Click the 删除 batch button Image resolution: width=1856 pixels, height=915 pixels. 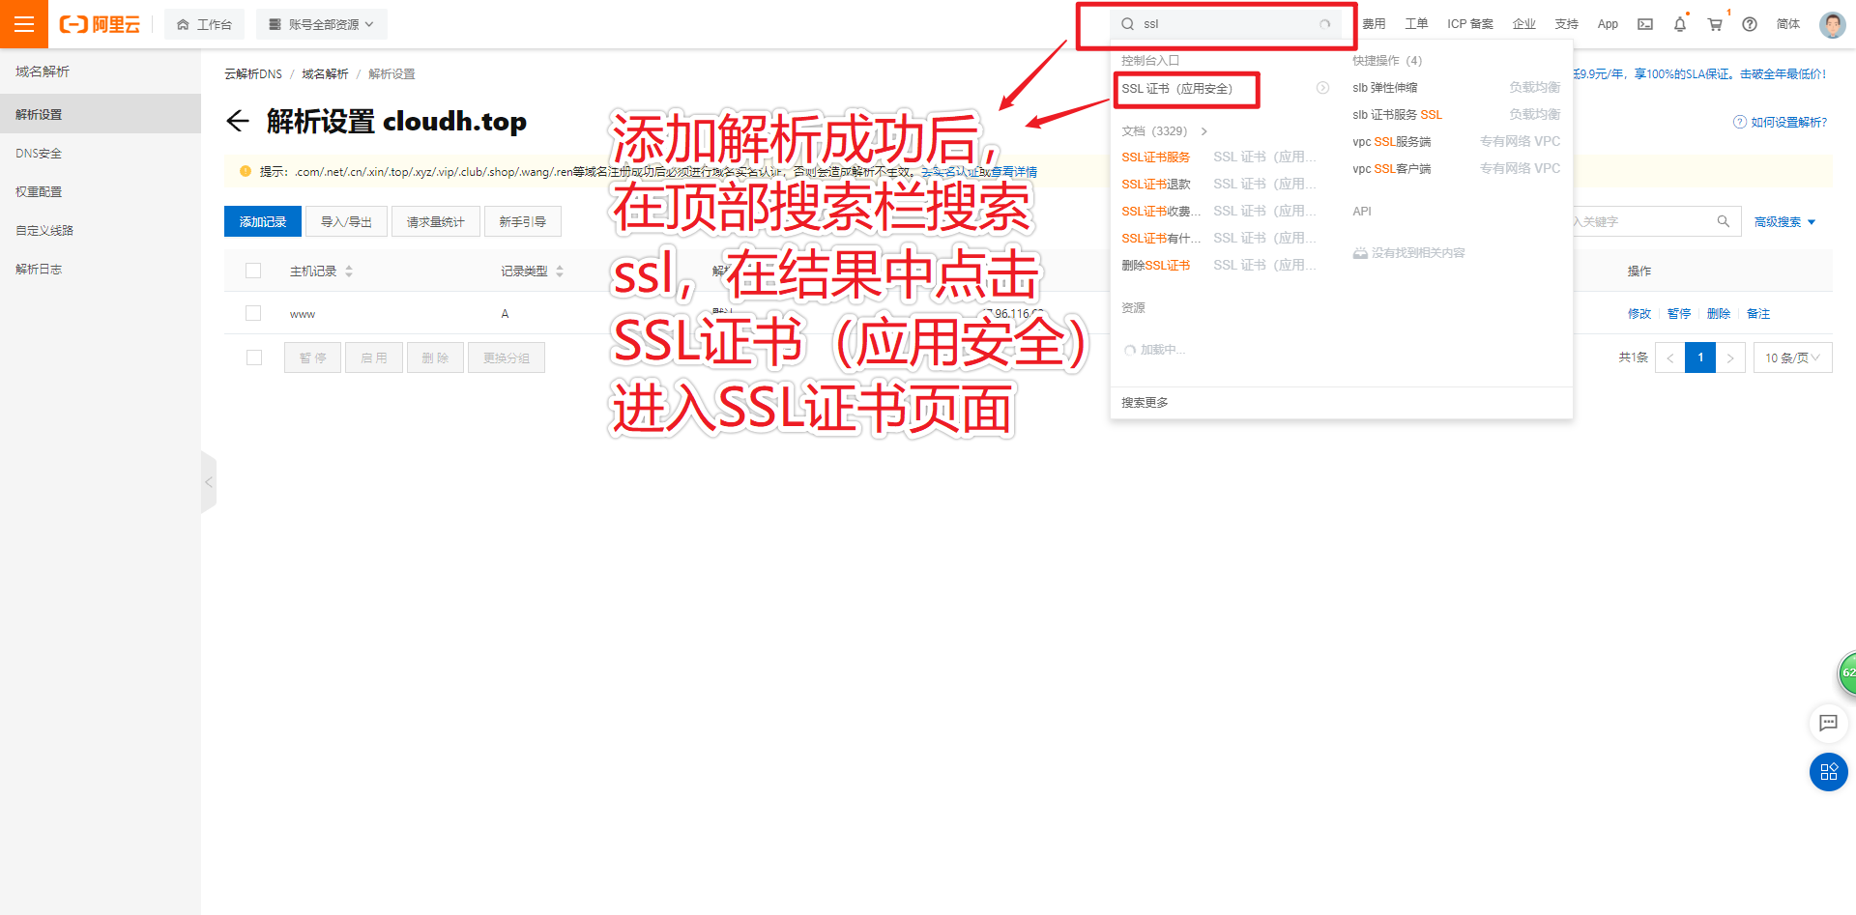tap(435, 357)
